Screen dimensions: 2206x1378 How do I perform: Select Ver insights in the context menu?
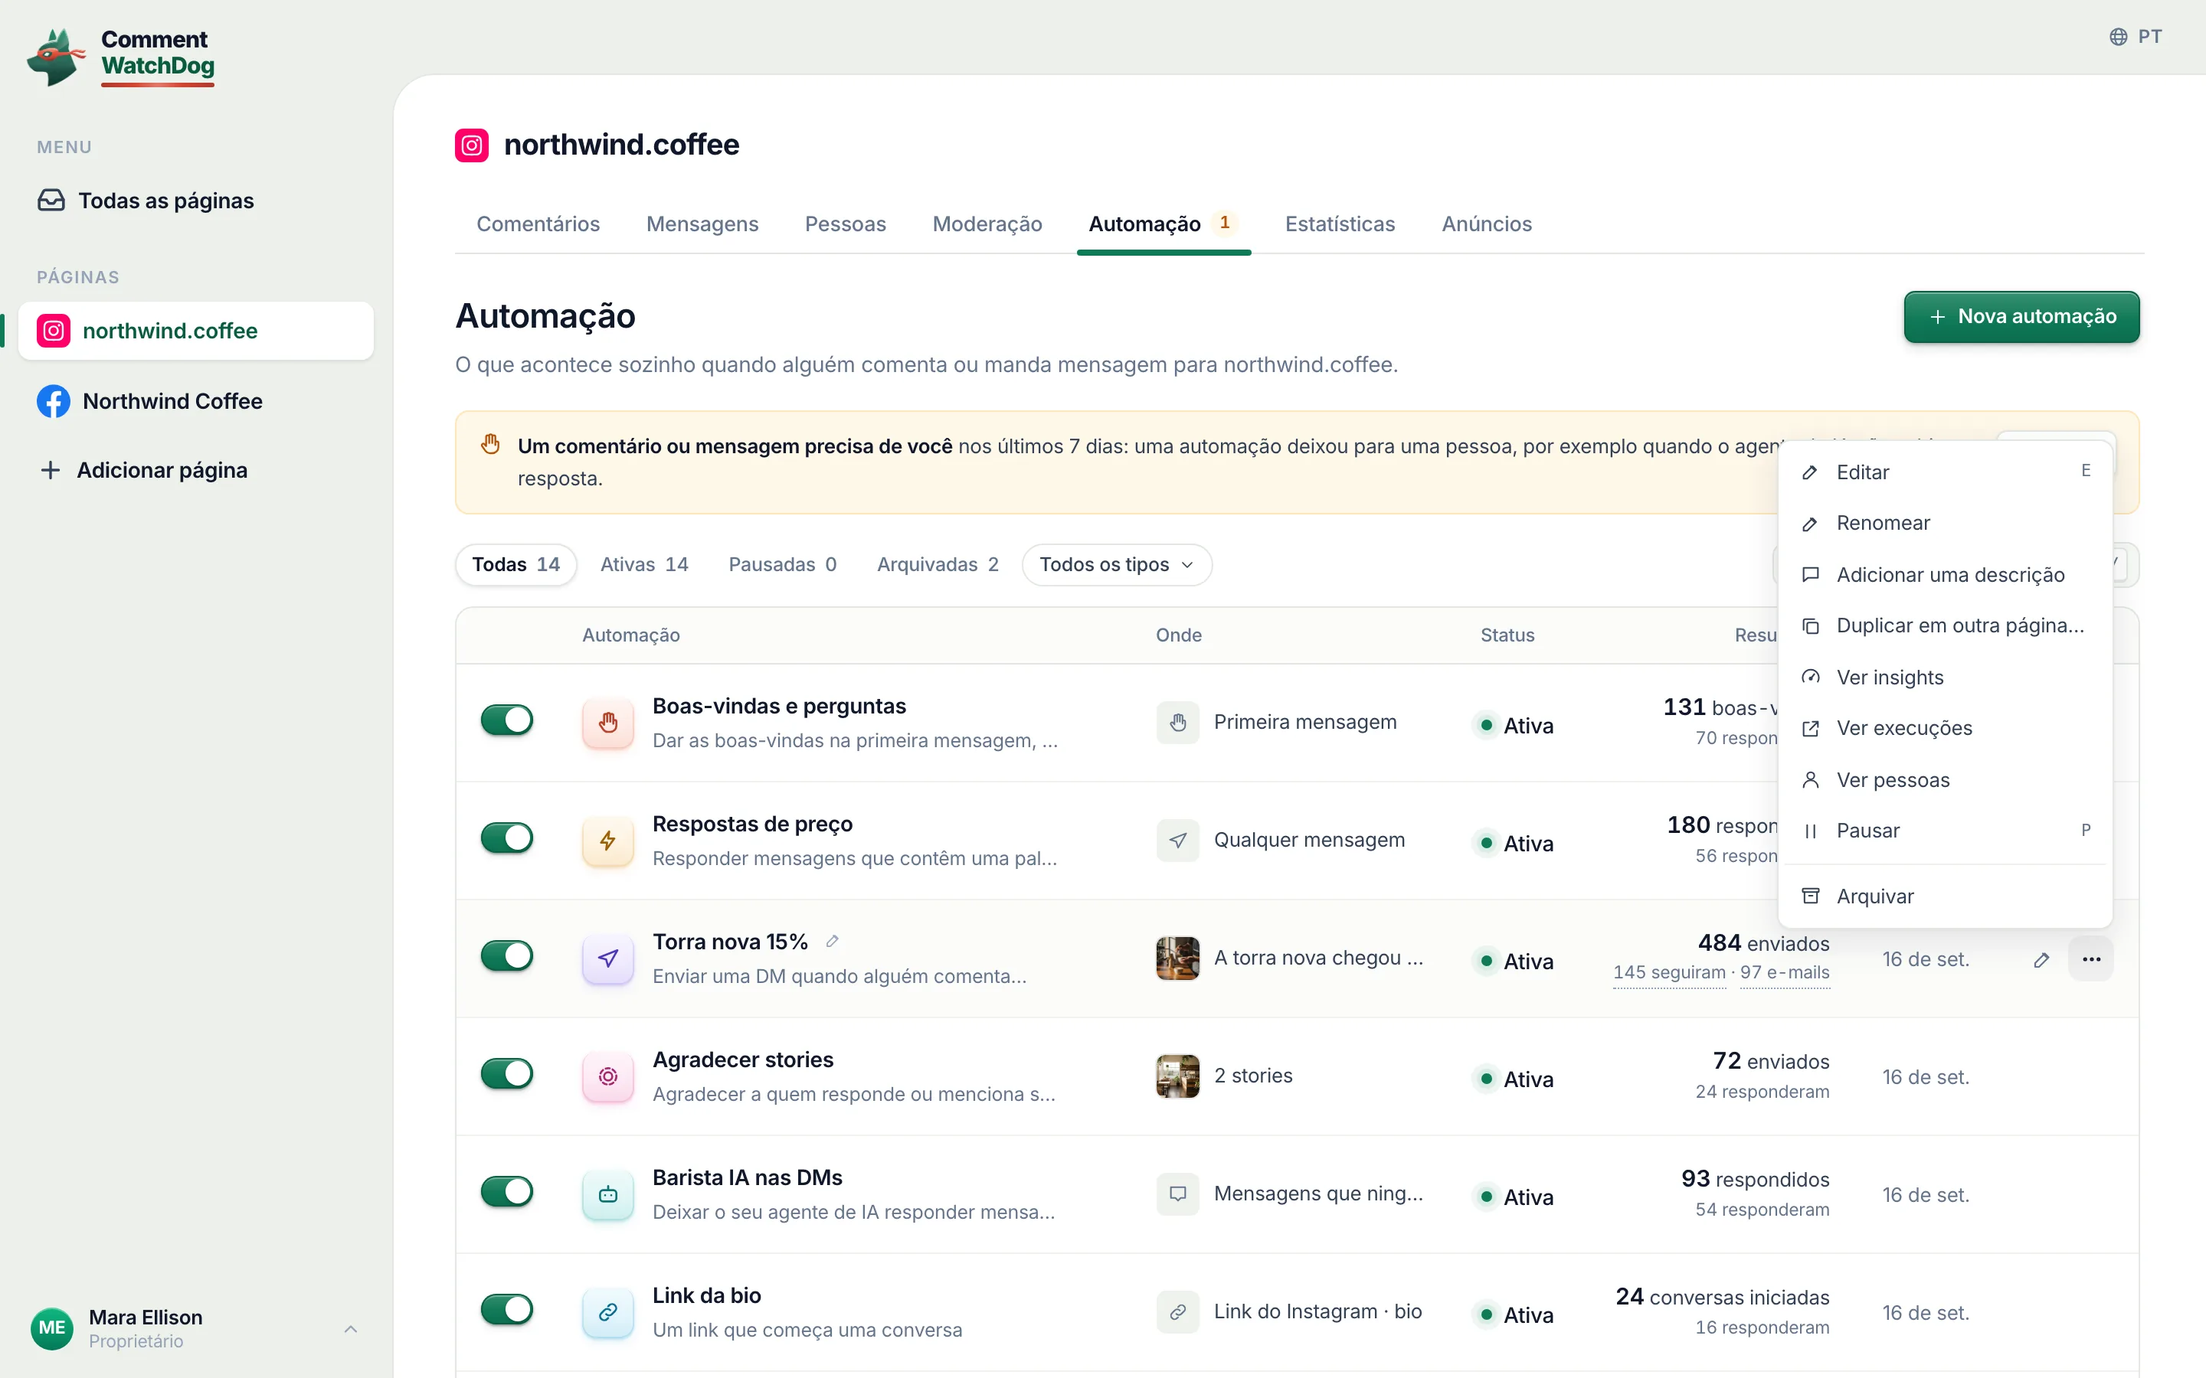coord(1946,678)
